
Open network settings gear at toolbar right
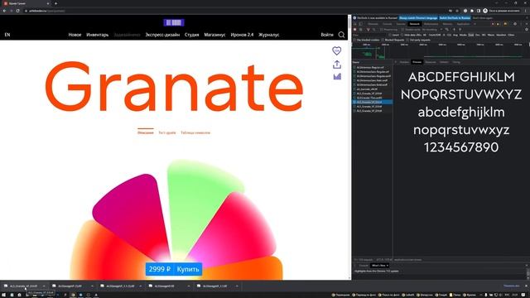(527, 30)
